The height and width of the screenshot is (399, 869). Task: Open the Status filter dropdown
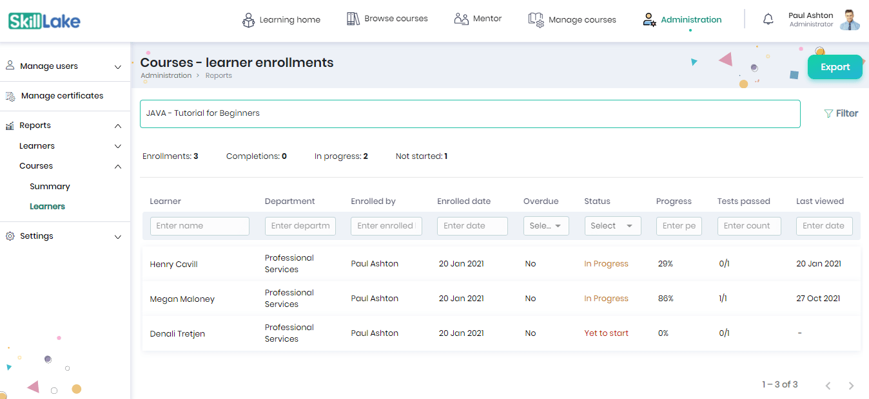tap(612, 226)
